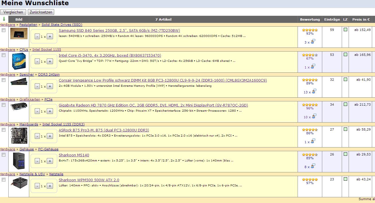The image size is (375, 203).
Task: Click the Zurücksetzen button
Action: (41, 12)
